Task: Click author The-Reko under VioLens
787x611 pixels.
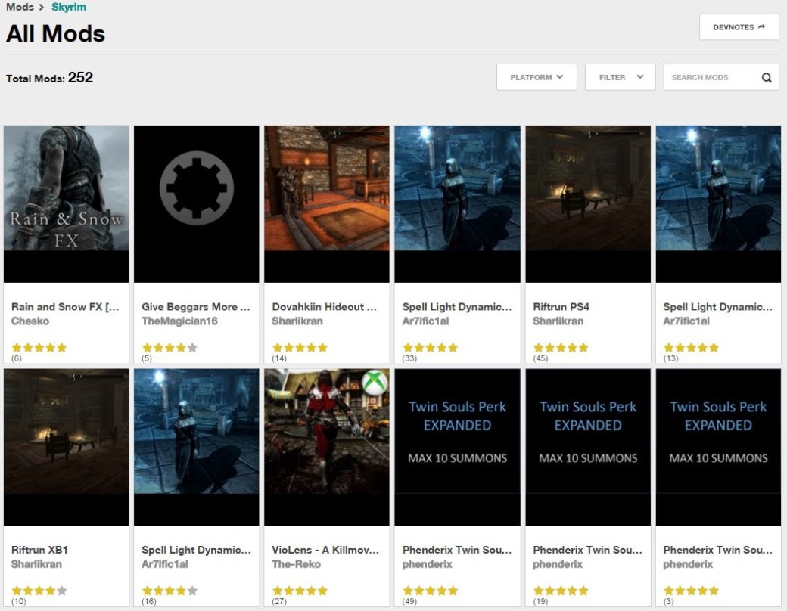Action: coord(296,564)
